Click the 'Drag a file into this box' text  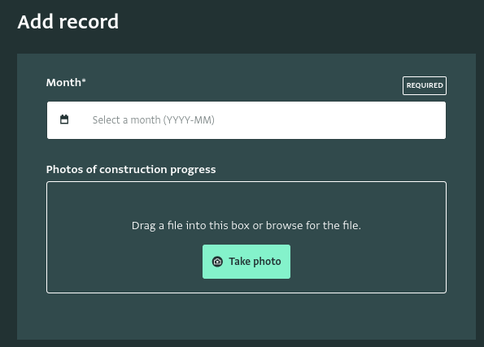point(190,225)
